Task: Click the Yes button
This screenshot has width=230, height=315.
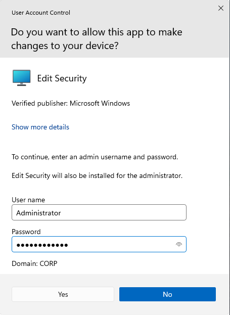Action: point(63,294)
